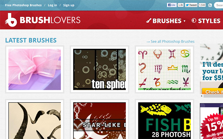The height and width of the screenshot is (139, 223).
Task: Click the Facebook Like button
Action: tap(172, 5)
